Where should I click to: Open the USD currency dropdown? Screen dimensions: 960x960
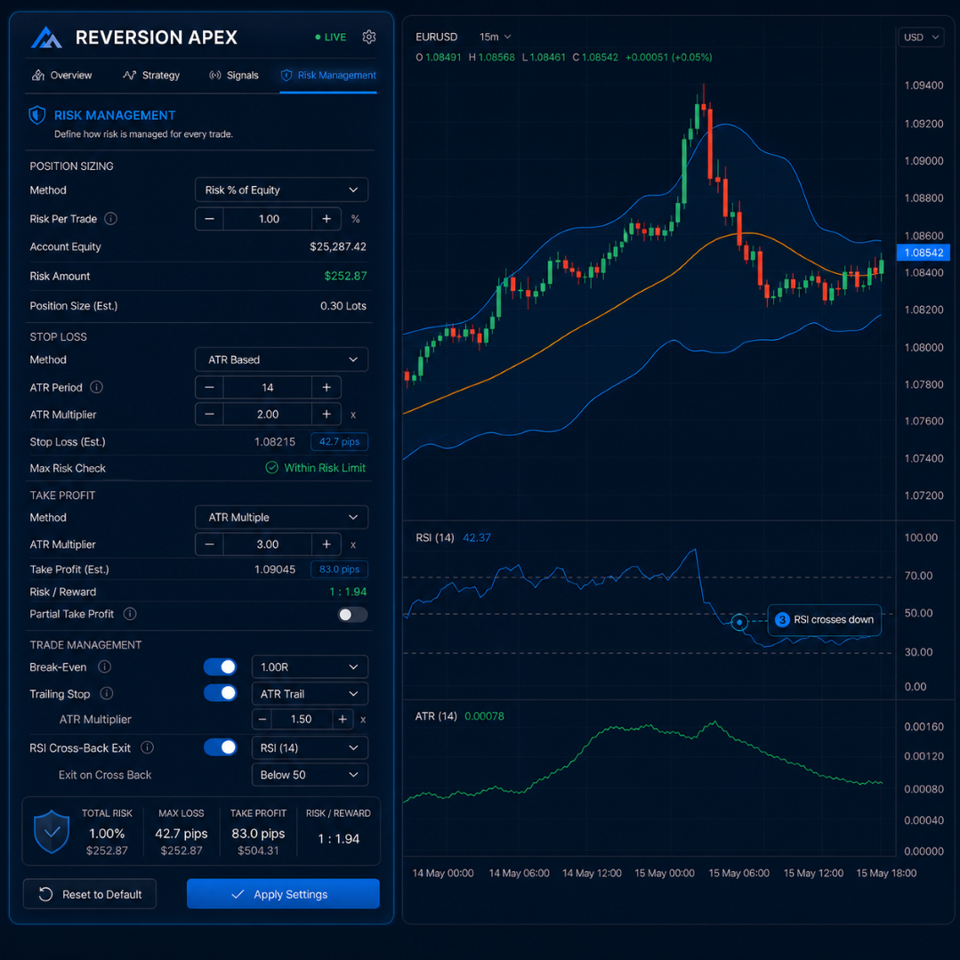pos(921,37)
